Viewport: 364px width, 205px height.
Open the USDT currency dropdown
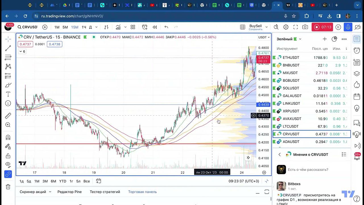264,37
